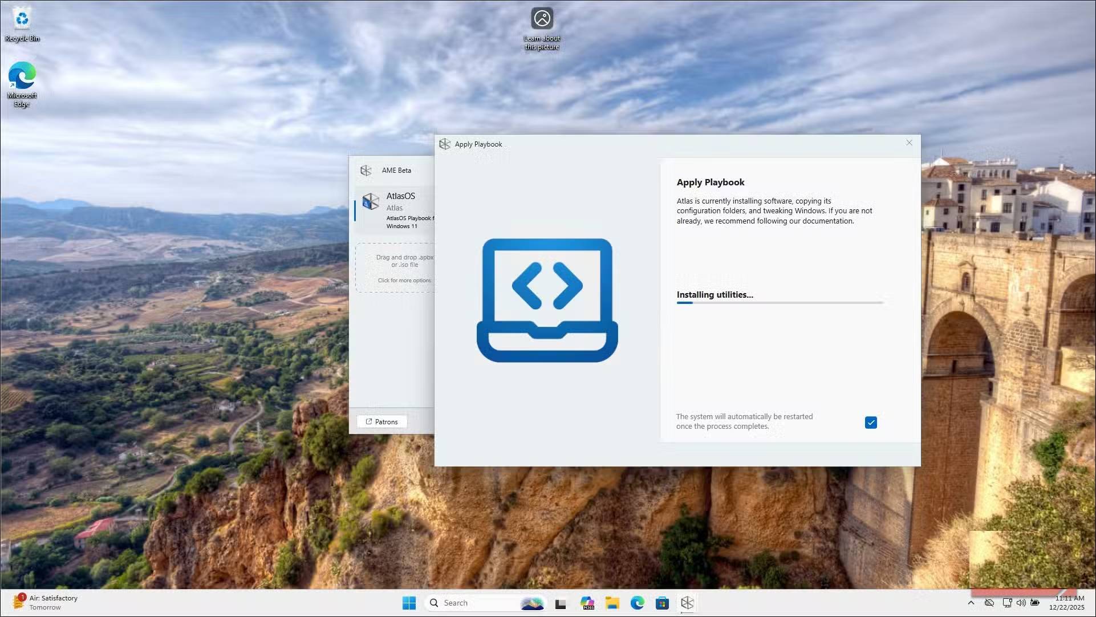Select the AtlasOS playbook entry
1096x617 pixels.
coord(399,210)
